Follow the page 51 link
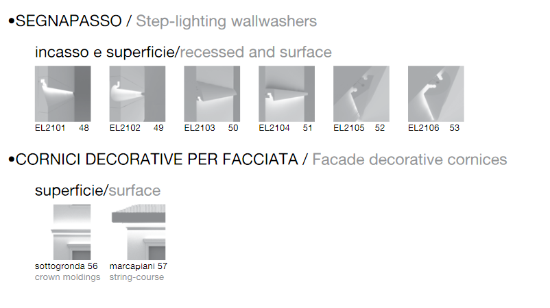This screenshot has width=550, height=308. [x=308, y=128]
